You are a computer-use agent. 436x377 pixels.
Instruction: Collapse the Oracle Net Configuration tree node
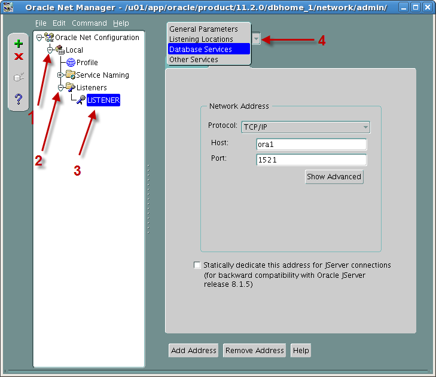(x=39, y=38)
